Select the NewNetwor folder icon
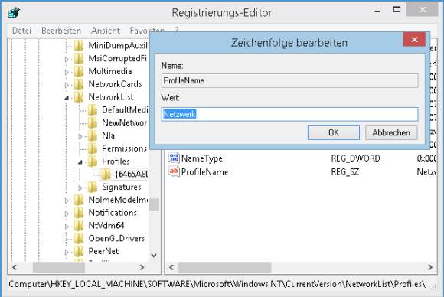444x297 pixels. pyautogui.click(x=93, y=122)
